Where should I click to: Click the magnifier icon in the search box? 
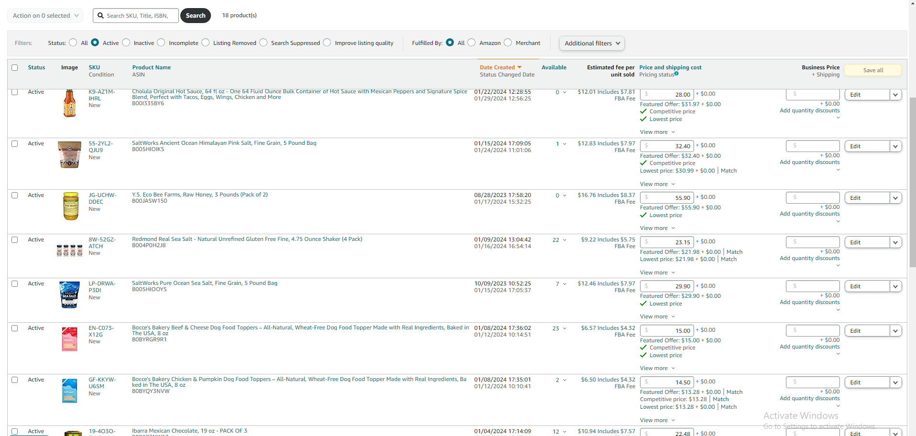100,16
